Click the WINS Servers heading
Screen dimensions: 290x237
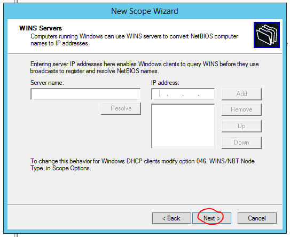pos(41,28)
